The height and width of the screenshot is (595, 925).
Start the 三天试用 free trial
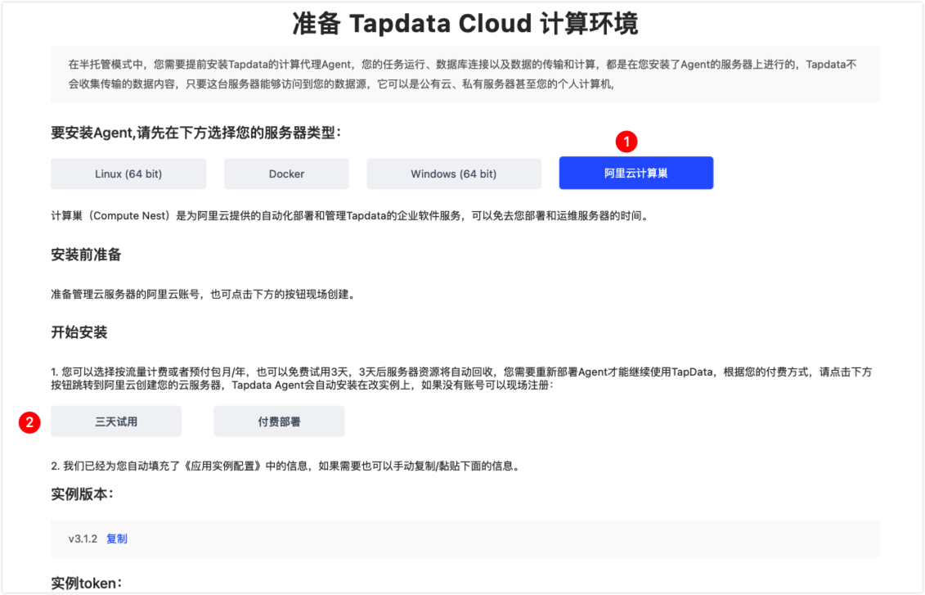pos(116,421)
